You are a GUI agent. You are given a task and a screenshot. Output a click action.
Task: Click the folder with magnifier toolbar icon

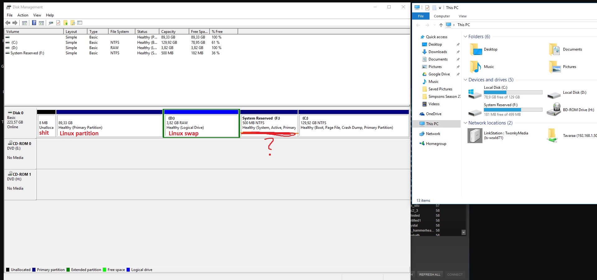(73, 23)
